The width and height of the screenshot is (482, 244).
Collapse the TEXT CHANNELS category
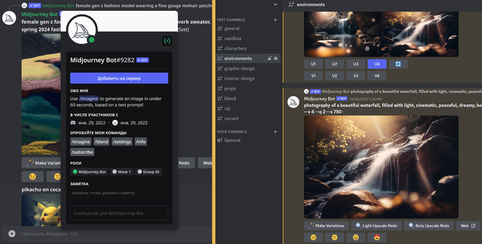point(231,20)
